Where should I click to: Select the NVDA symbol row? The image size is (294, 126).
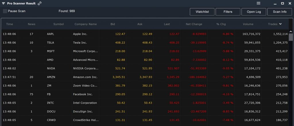coord(145,68)
